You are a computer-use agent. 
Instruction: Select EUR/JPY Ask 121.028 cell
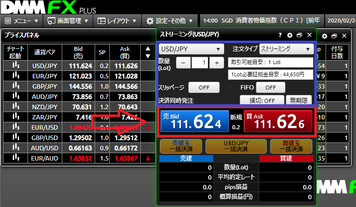125,76
